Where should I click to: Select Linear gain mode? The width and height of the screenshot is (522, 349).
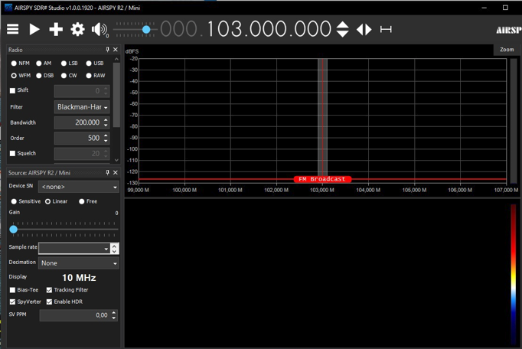click(56, 201)
